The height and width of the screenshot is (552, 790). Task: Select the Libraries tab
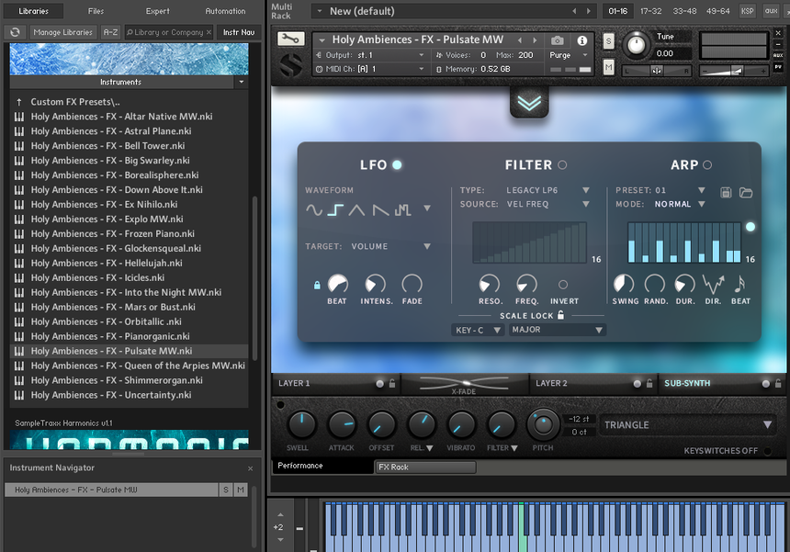click(x=34, y=11)
